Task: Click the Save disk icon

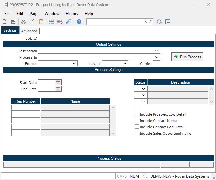Action: point(13,22)
